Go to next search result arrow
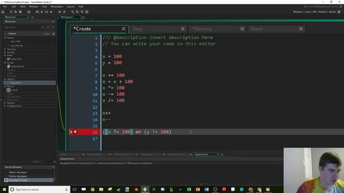The height and width of the screenshot is (193, 344). click(x=53, y=27)
